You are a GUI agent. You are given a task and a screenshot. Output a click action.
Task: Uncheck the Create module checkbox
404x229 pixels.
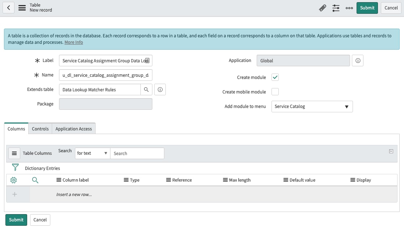pyautogui.click(x=275, y=77)
